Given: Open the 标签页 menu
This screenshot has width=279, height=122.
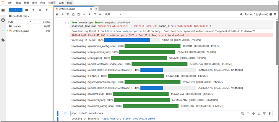Looking at the screenshot, I should coord(52,3).
